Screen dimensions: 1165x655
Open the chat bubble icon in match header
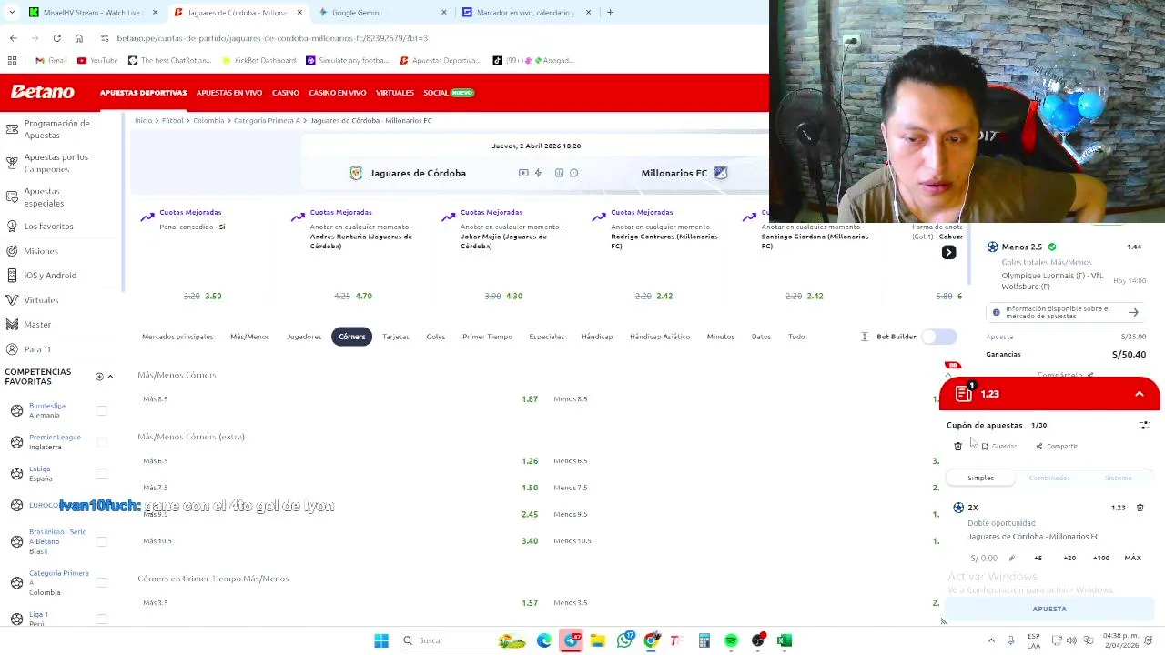(573, 173)
